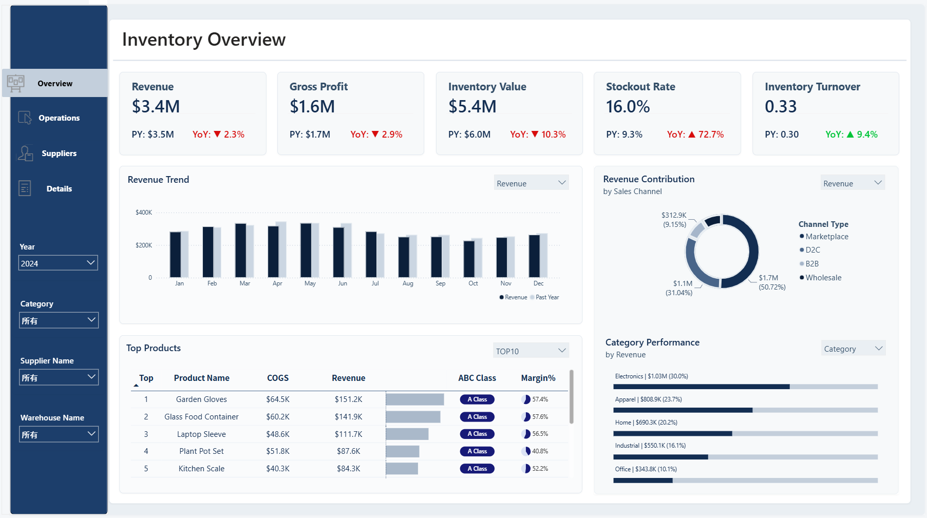Open the Suppliers navigation item
927x518 pixels.
[x=59, y=153]
